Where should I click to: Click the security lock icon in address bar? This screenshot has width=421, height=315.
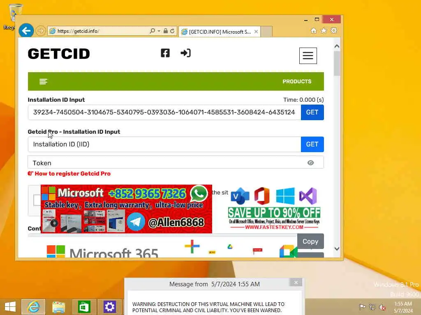166,31
